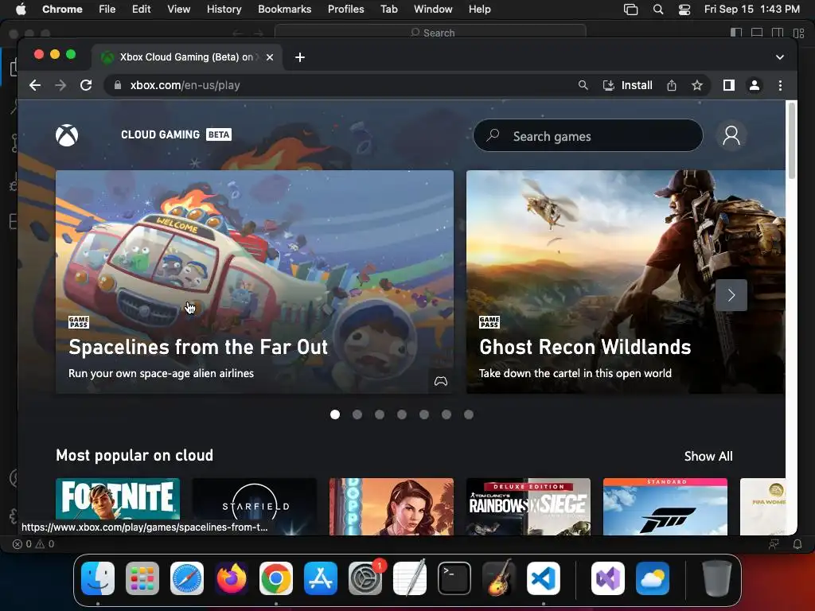Viewport: 815px width, 611px height.
Task: Click the lock icon in address bar
Action: coord(118,85)
